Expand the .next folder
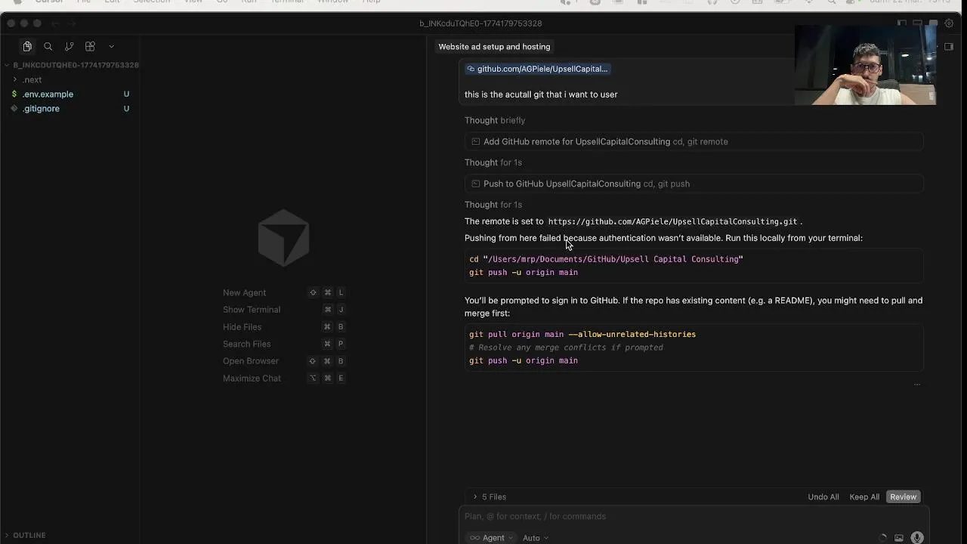This screenshot has width=967, height=544. point(32,79)
